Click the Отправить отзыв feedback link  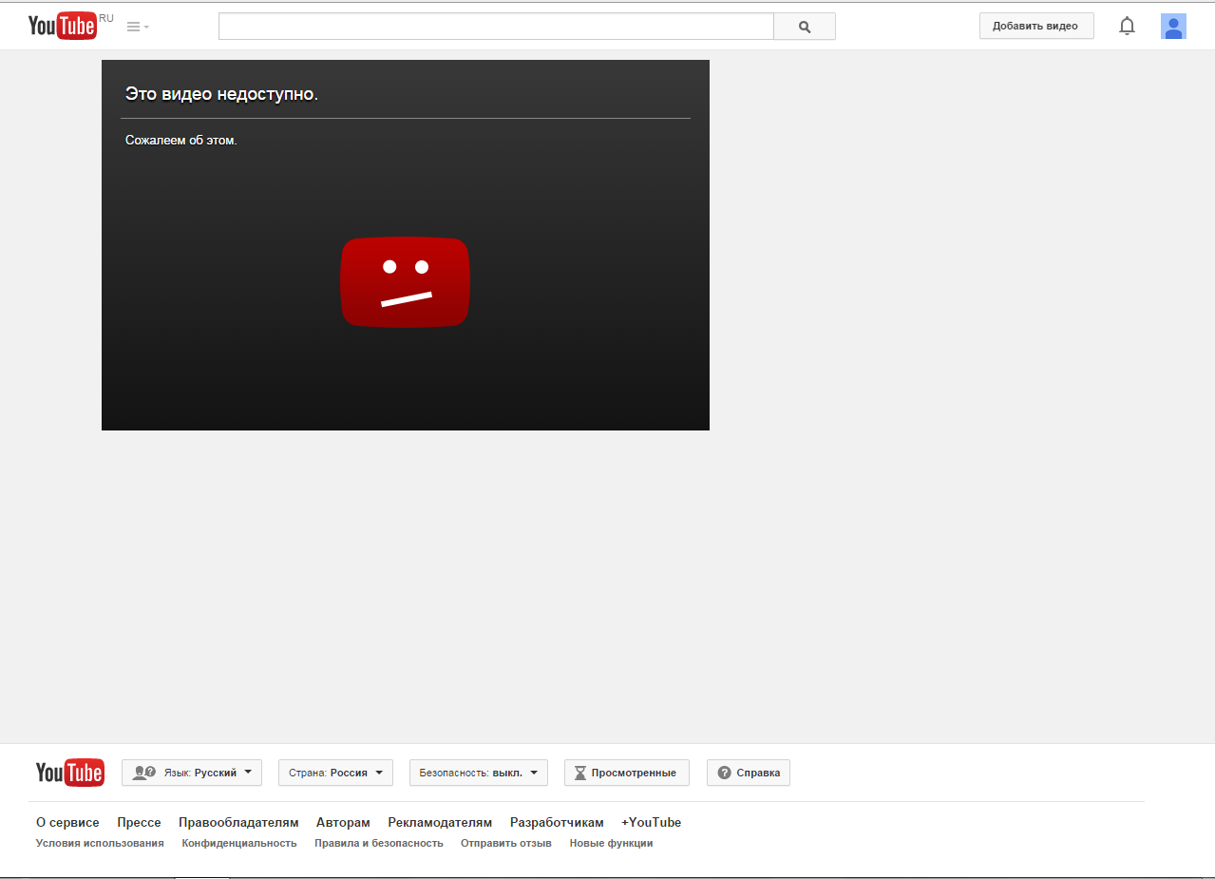[x=505, y=843]
